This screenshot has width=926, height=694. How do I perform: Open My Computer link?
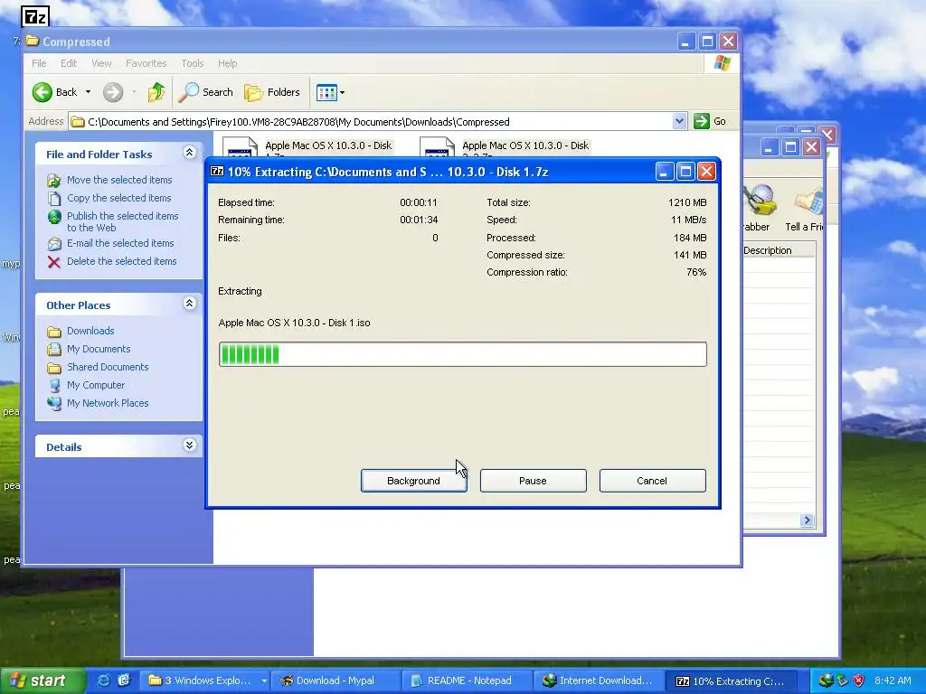(96, 385)
